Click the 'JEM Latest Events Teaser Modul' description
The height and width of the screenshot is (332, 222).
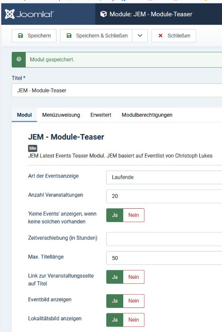[x=120, y=156]
